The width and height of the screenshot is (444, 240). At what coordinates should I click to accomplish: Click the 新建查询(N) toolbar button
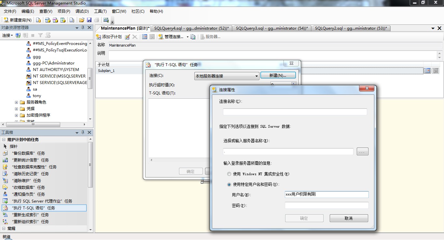click(x=17, y=20)
